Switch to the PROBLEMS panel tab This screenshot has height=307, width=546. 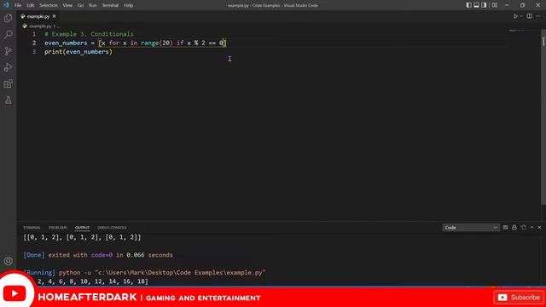58,228
